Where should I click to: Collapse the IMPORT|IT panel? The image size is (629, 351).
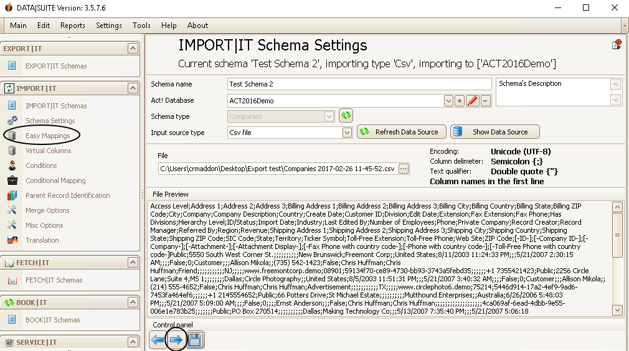tap(133, 88)
